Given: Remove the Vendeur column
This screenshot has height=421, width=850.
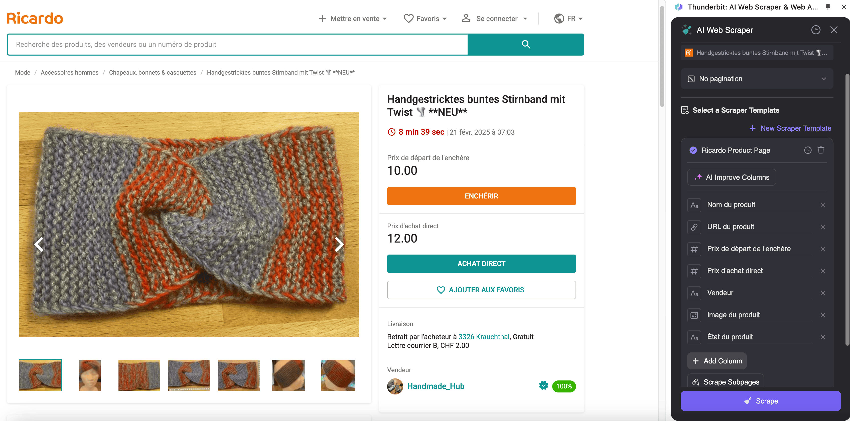Looking at the screenshot, I should coord(823,293).
